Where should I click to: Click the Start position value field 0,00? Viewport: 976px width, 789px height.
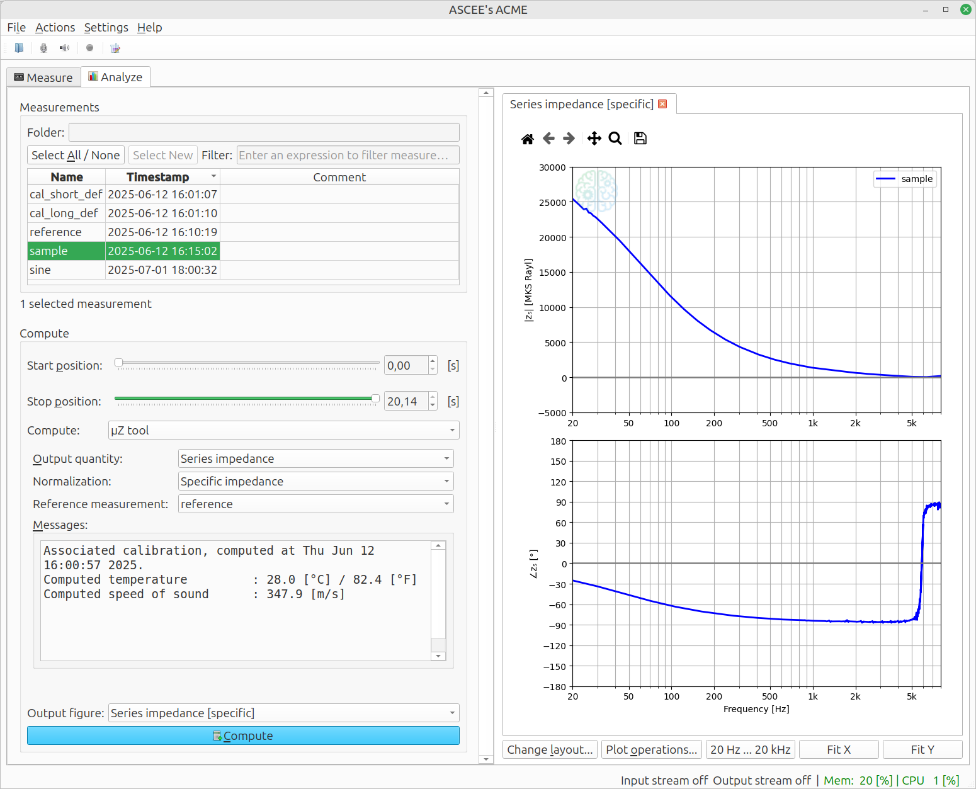coord(406,365)
